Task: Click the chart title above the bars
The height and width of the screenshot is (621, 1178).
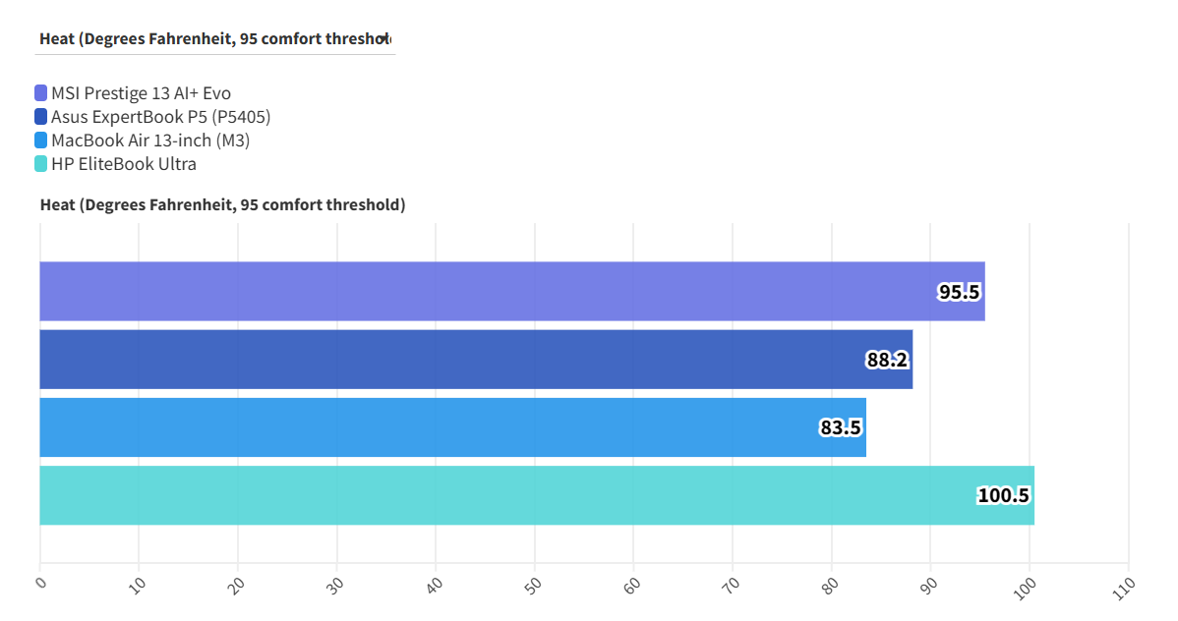Action: click(x=222, y=205)
